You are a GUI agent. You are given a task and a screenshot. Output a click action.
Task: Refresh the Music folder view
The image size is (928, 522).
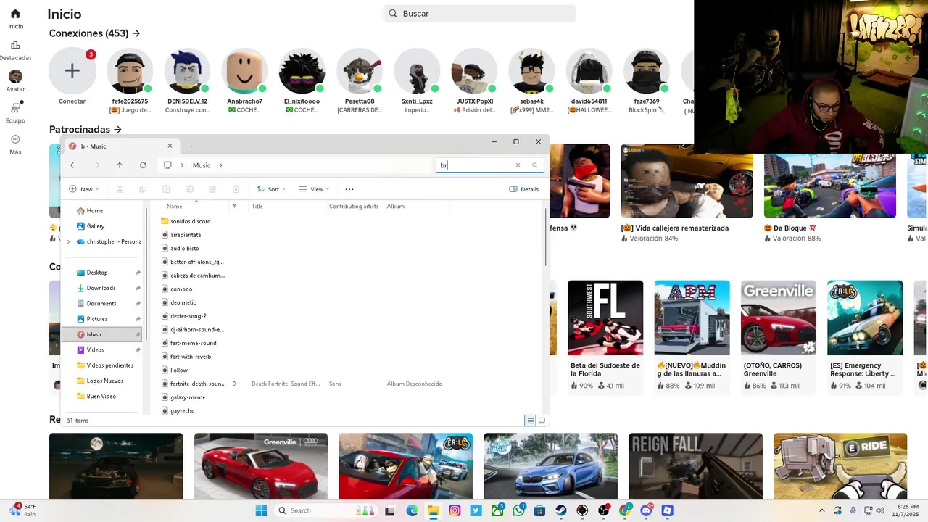point(143,165)
